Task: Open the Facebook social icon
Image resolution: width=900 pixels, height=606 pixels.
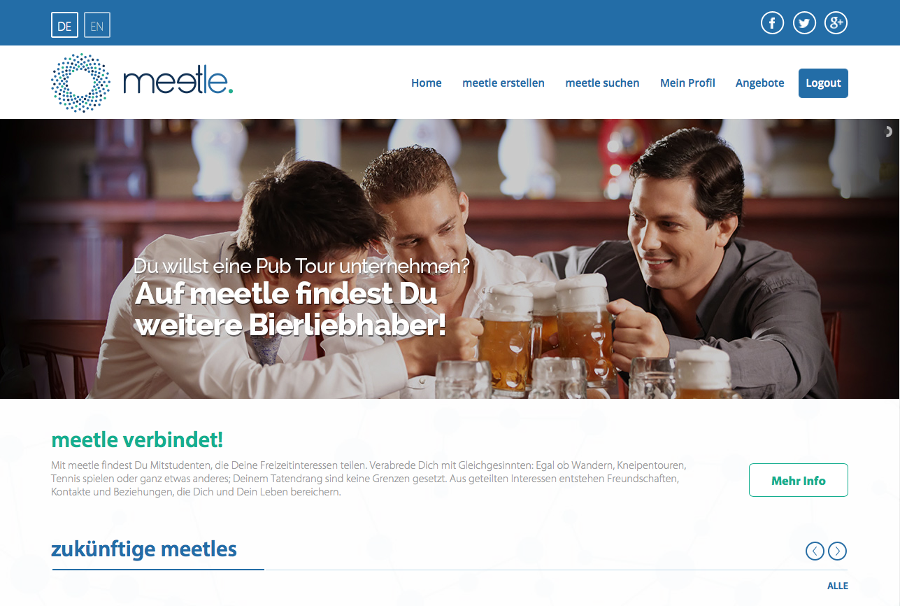Action: [772, 23]
